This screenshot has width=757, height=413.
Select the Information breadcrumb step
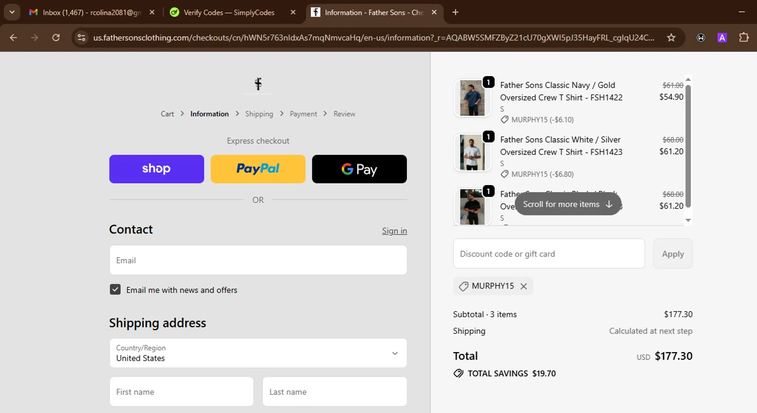click(209, 114)
